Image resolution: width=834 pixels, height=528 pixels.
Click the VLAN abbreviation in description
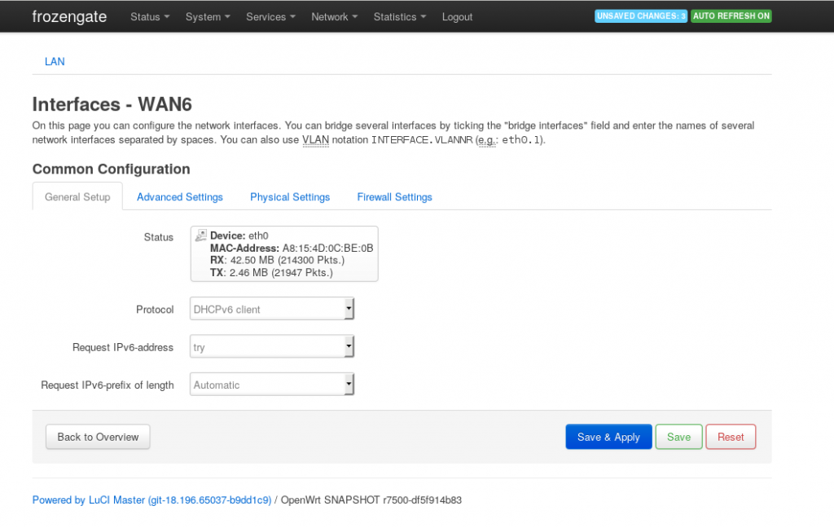315,140
